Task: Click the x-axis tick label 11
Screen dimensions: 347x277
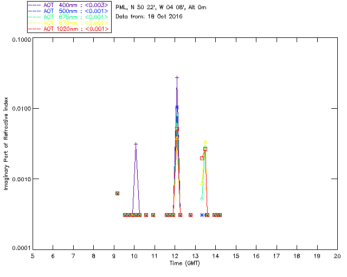Action: (x=155, y=256)
